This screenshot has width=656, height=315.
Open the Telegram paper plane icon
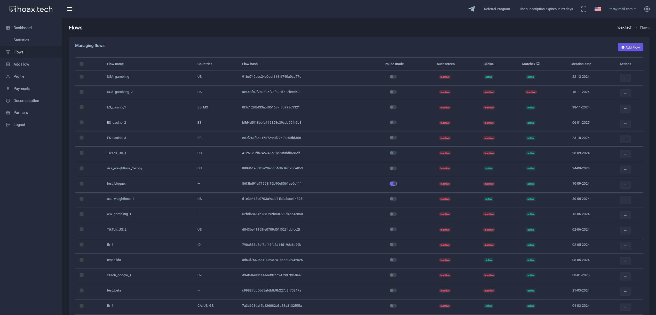(472, 9)
